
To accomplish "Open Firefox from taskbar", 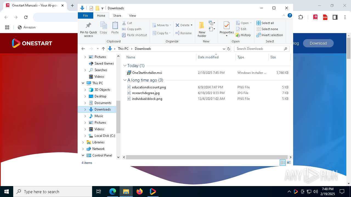I will click(140, 192).
